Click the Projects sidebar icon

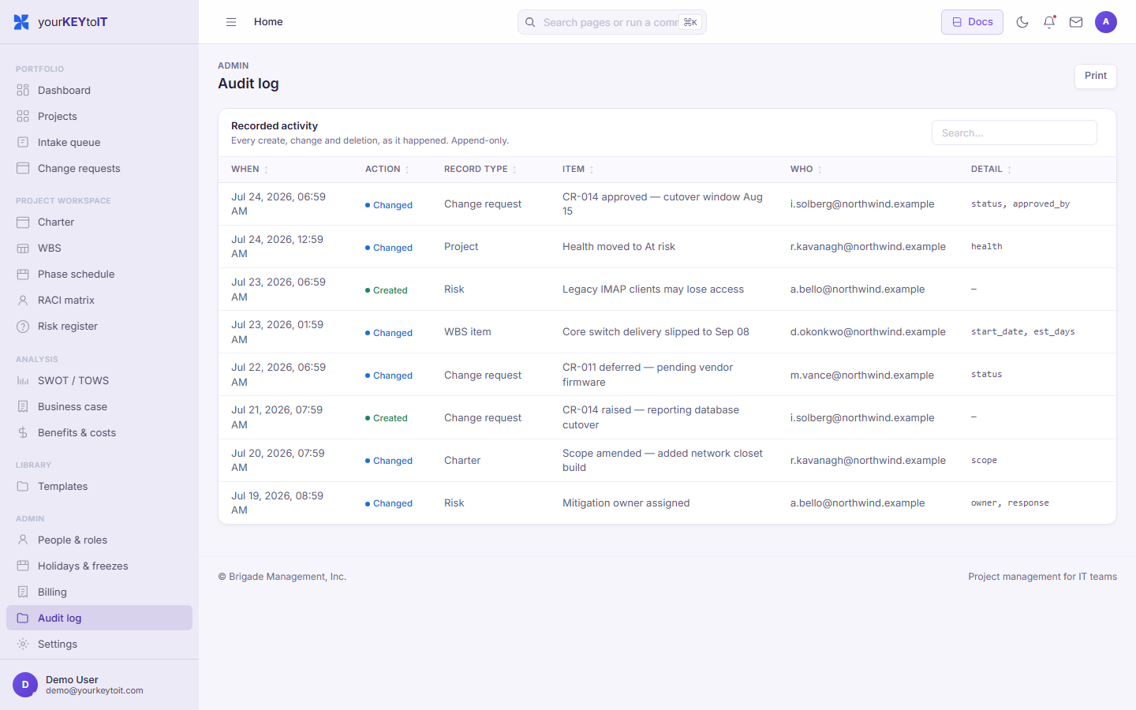coord(23,116)
